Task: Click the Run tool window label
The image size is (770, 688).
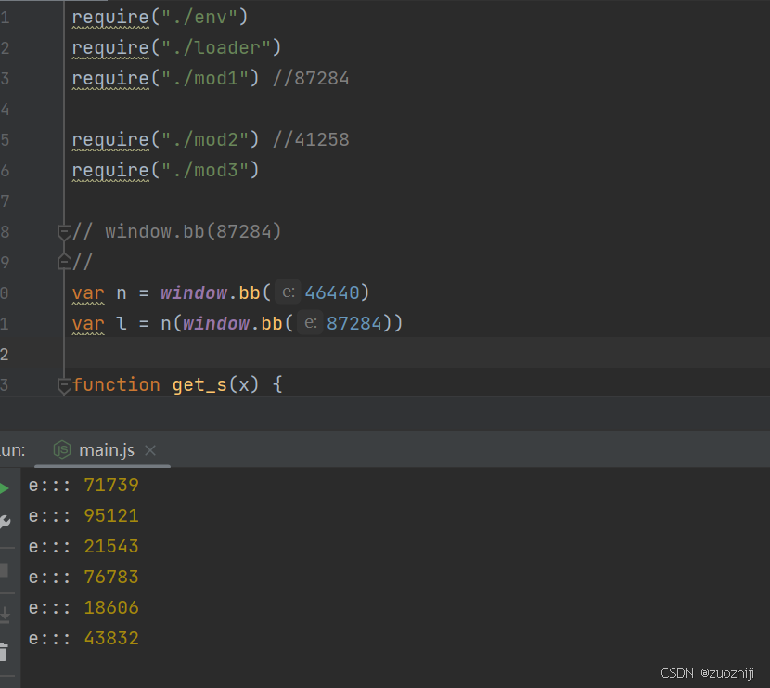Action: (13, 449)
